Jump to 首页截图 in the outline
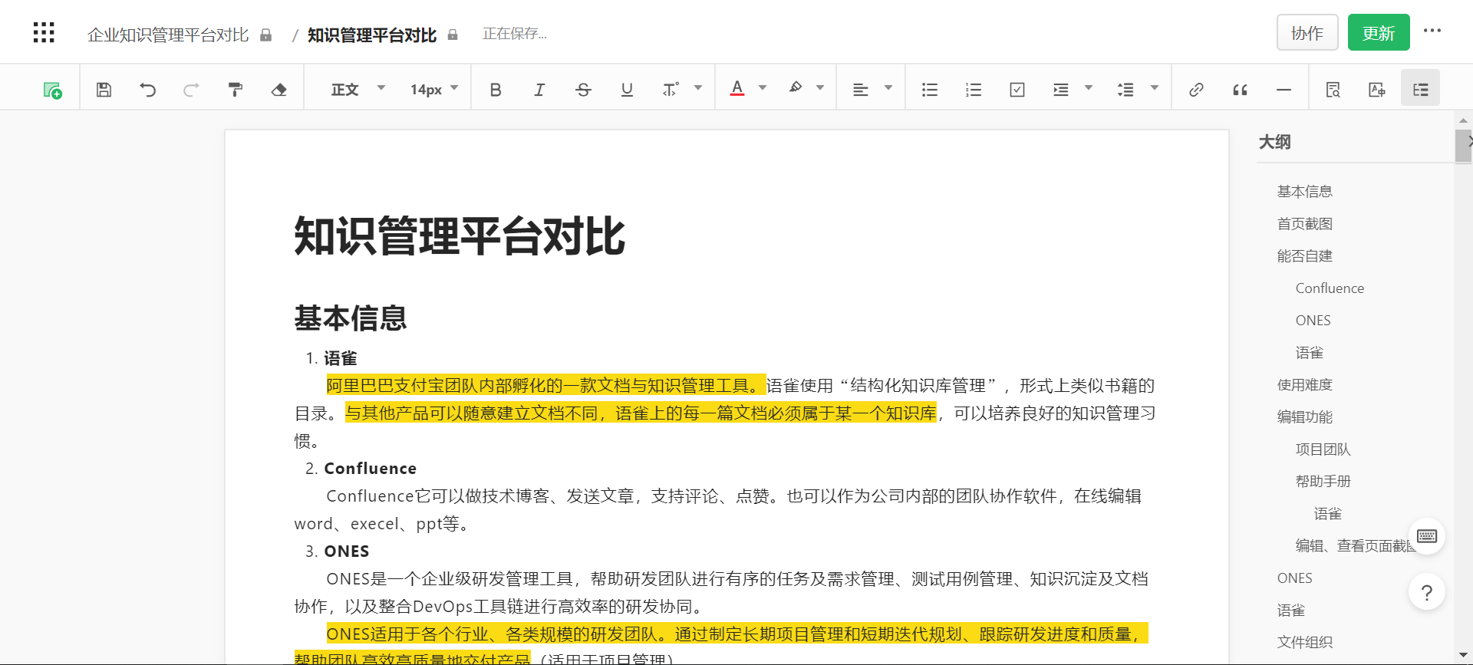Screen dimensions: 1473x665 pos(1304,223)
